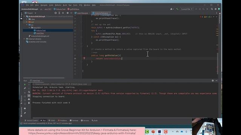241x135 pixels.
Task: Expand the .idea folder
Action: (27, 19)
